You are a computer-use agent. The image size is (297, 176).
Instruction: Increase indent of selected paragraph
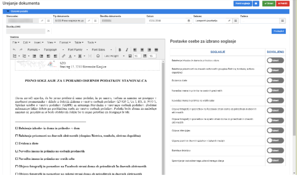pyautogui.click(x=41, y=56)
